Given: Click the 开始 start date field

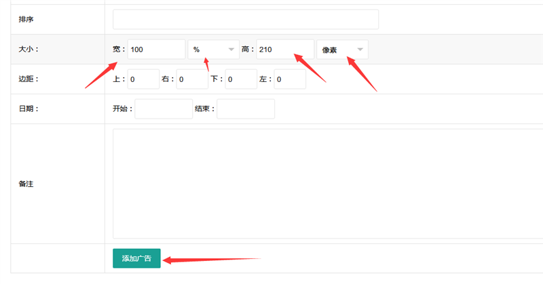Looking at the screenshot, I should tap(164, 109).
